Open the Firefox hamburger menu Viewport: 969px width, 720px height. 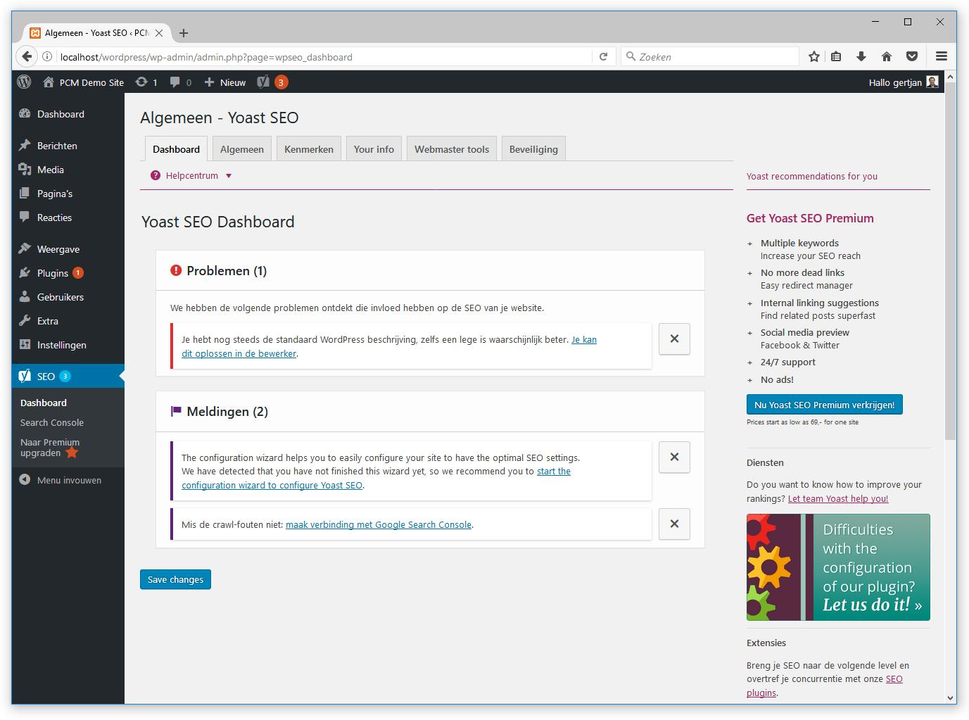942,57
